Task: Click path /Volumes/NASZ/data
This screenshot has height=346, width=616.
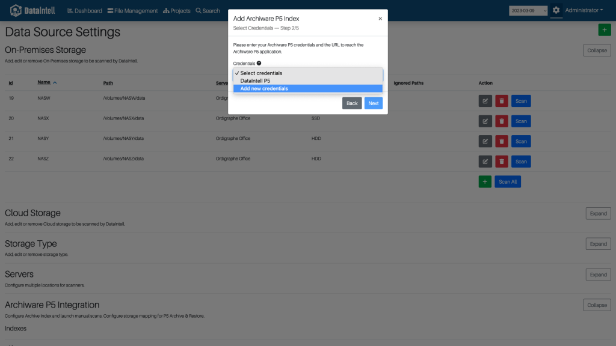Action: [x=123, y=159]
